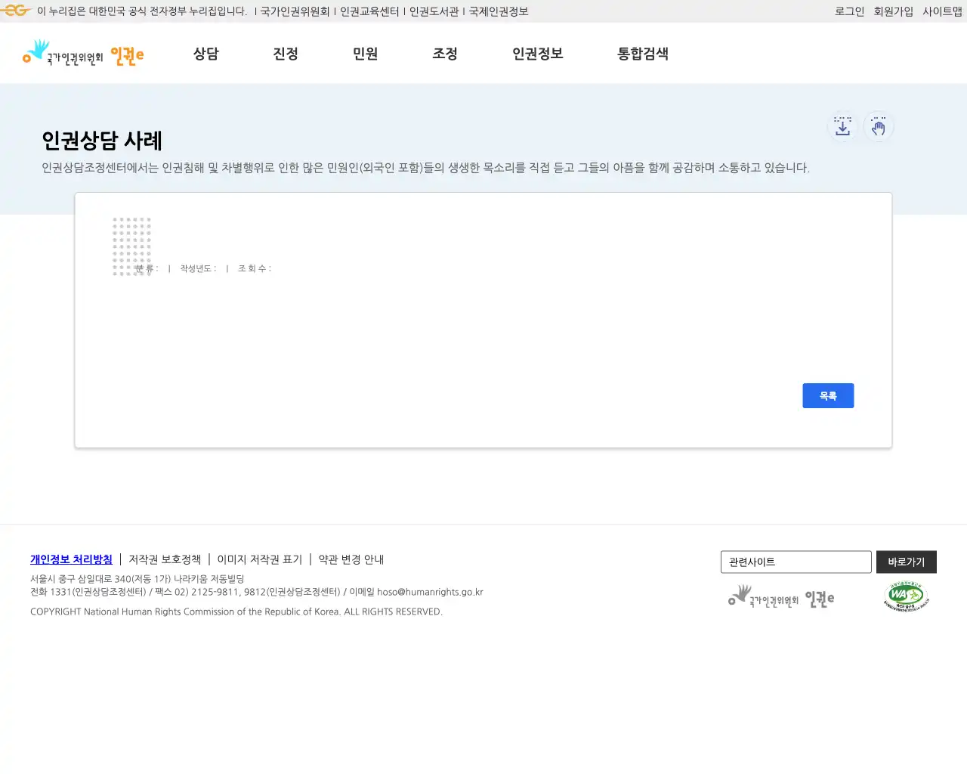
Task: Open 통합검색 in the navigation bar
Action: [x=642, y=54]
